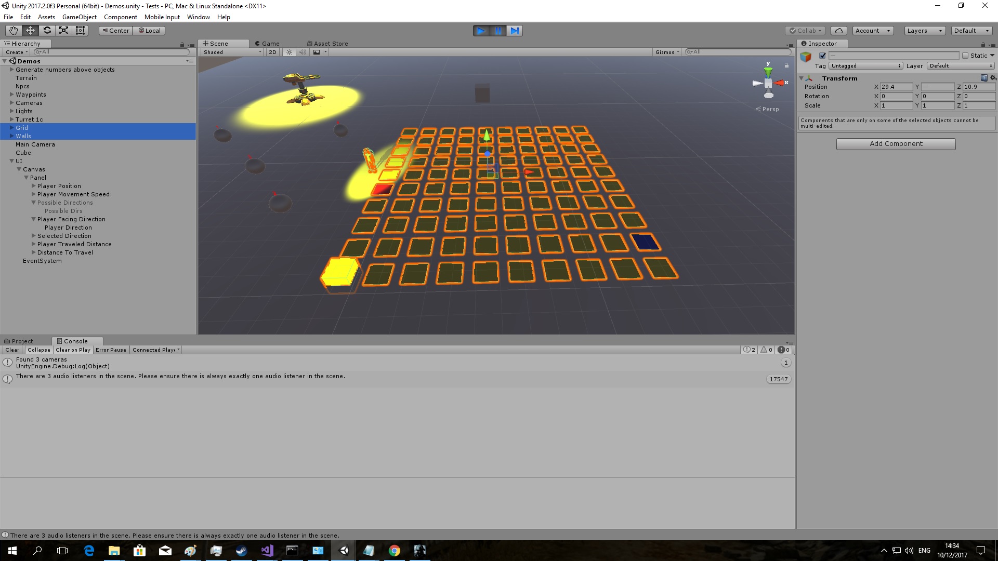Open the scene effects image dropdown
The image size is (998, 561).
click(x=320, y=52)
